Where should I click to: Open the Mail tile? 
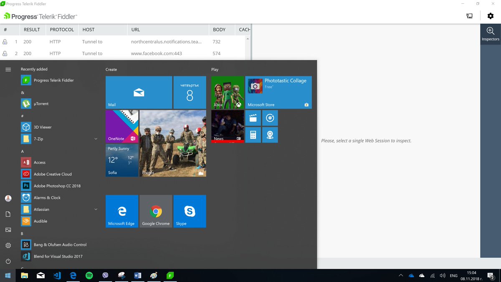click(x=139, y=92)
